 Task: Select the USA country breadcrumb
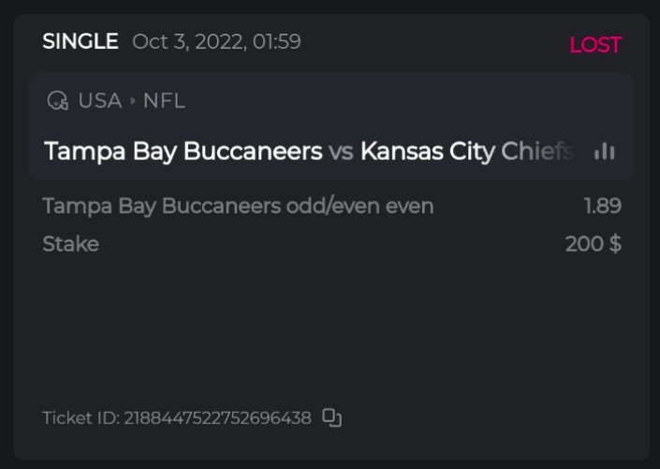coord(100,101)
